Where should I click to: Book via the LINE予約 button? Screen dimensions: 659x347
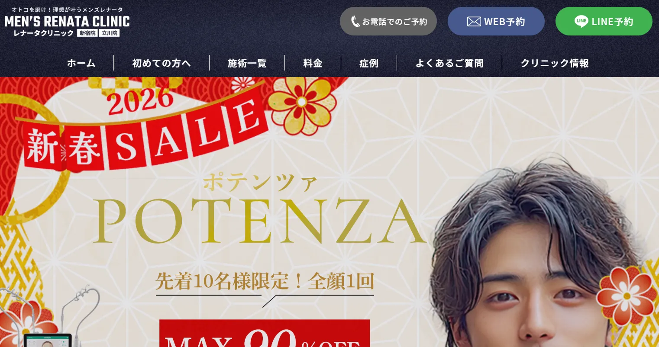click(x=604, y=21)
